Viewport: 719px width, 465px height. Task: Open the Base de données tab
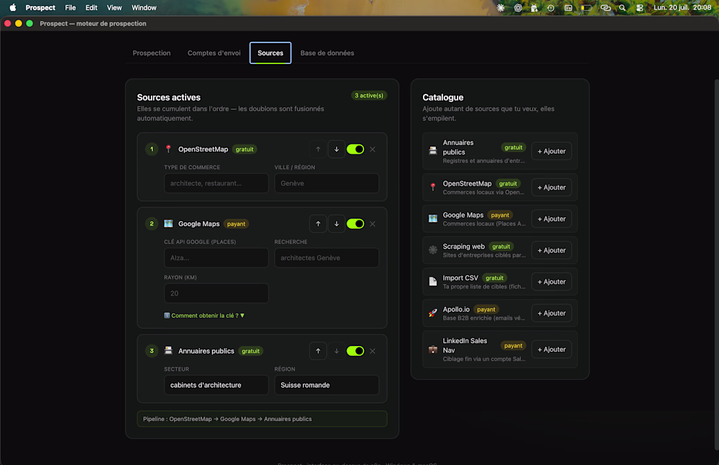pyautogui.click(x=327, y=53)
